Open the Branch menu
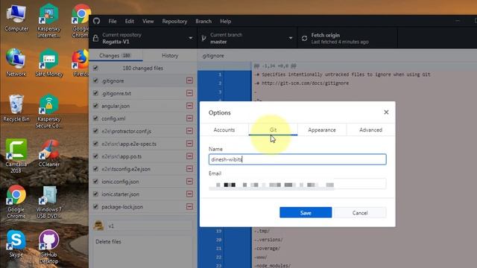Viewport: 477px width, 268px height. pos(203,22)
